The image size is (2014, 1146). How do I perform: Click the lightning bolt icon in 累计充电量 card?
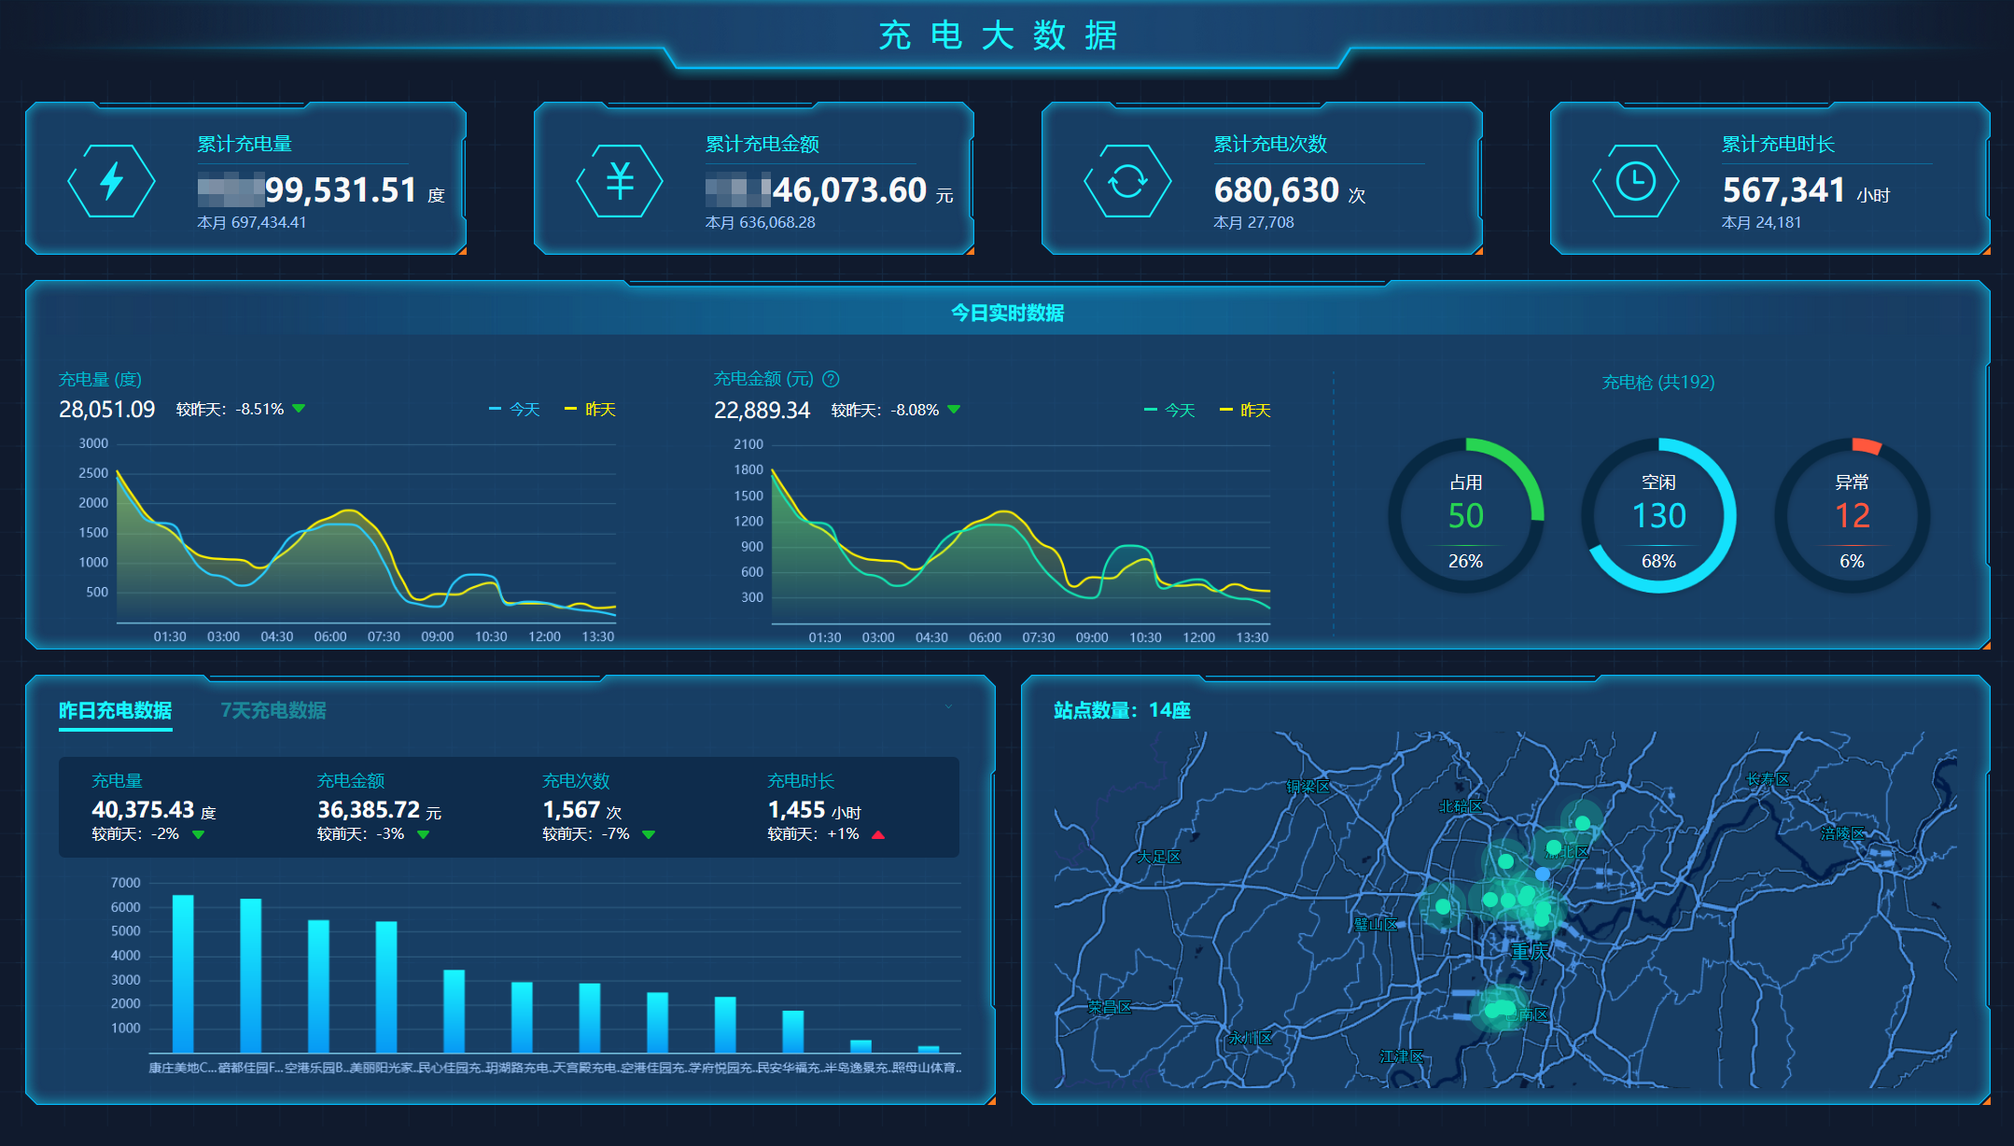pyautogui.click(x=112, y=181)
